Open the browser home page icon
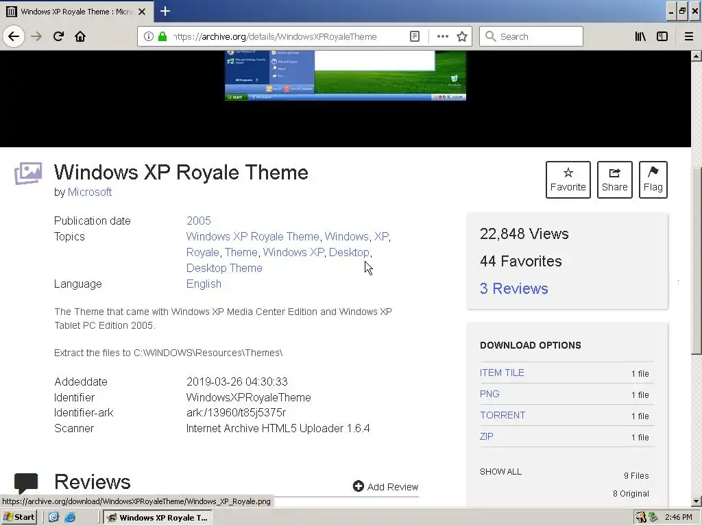 [80, 36]
